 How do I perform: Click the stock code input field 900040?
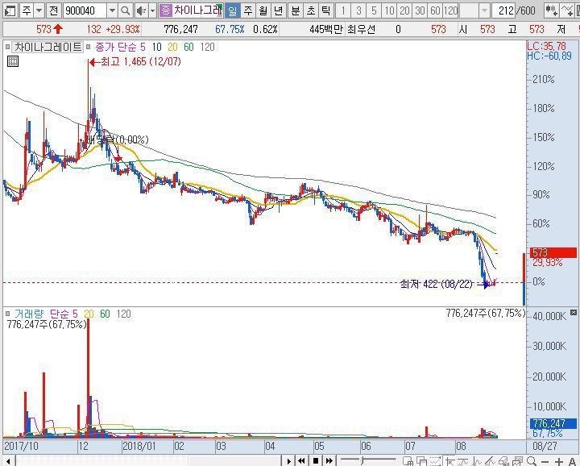click(85, 10)
